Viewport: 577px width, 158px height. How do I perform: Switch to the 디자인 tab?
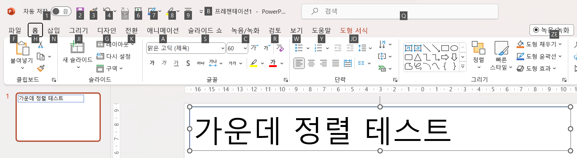pos(107,30)
